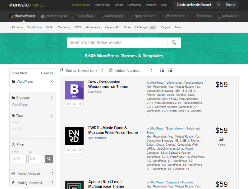The width and height of the screenshot is (248, 189).
Task: Switch to list view layout
Action: pyautogui.click(x=162, y=71)
